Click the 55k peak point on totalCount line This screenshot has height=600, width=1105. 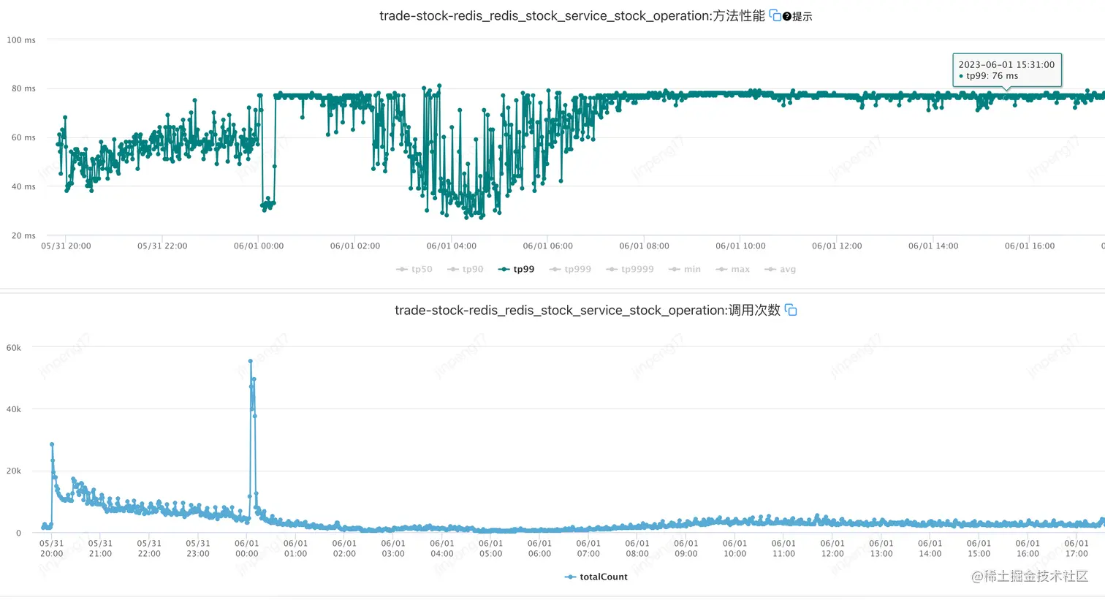(x=251, y=361)
